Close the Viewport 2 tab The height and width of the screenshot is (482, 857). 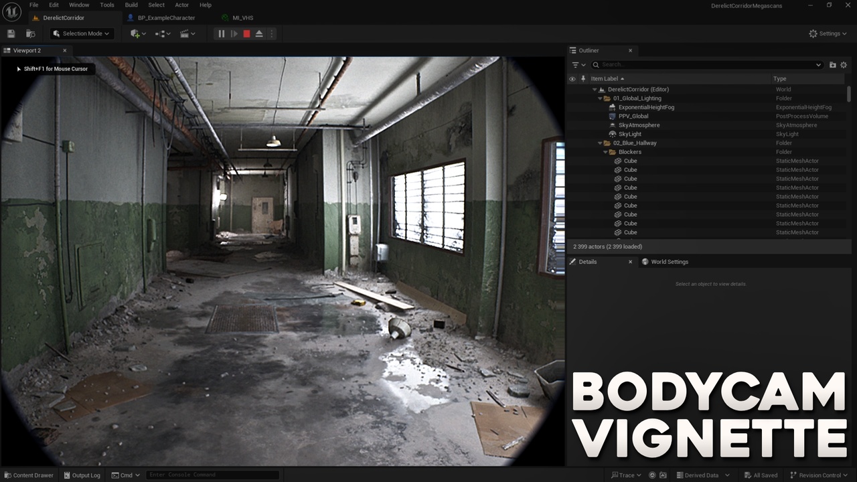65,50
